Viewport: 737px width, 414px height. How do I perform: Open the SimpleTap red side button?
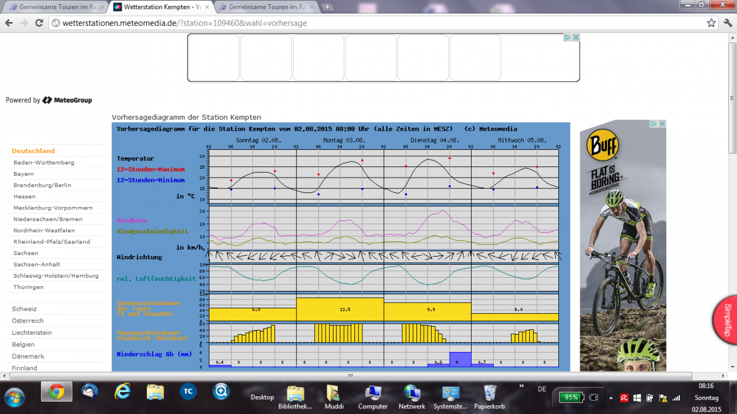[x=726, y=319]
